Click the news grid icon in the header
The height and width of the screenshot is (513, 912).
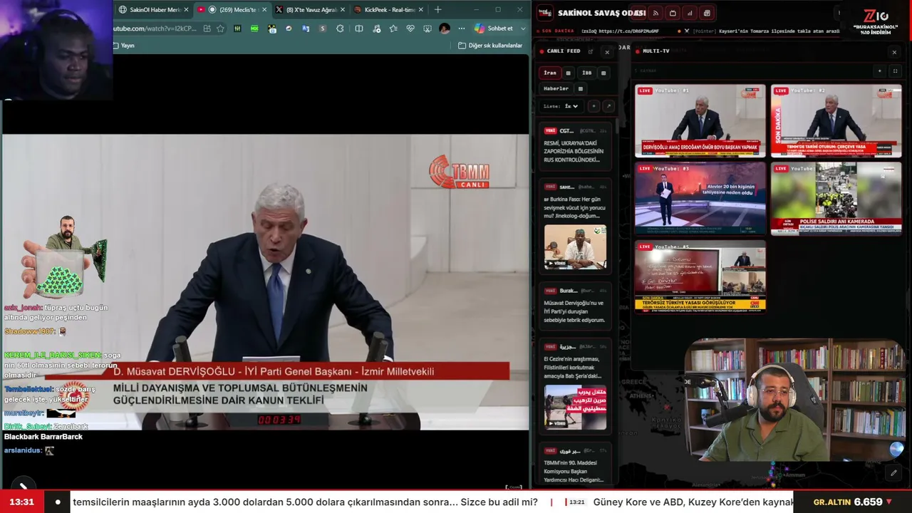pyautogui.click(x=707, y=13)
